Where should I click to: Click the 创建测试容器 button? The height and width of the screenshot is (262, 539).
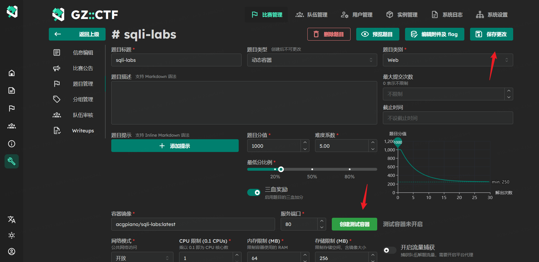[354, 224]
